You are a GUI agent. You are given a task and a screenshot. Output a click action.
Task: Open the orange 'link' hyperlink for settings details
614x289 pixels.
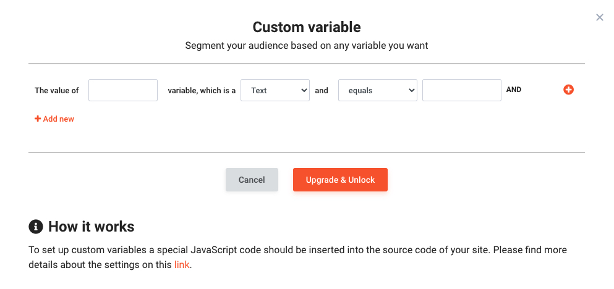182,265
